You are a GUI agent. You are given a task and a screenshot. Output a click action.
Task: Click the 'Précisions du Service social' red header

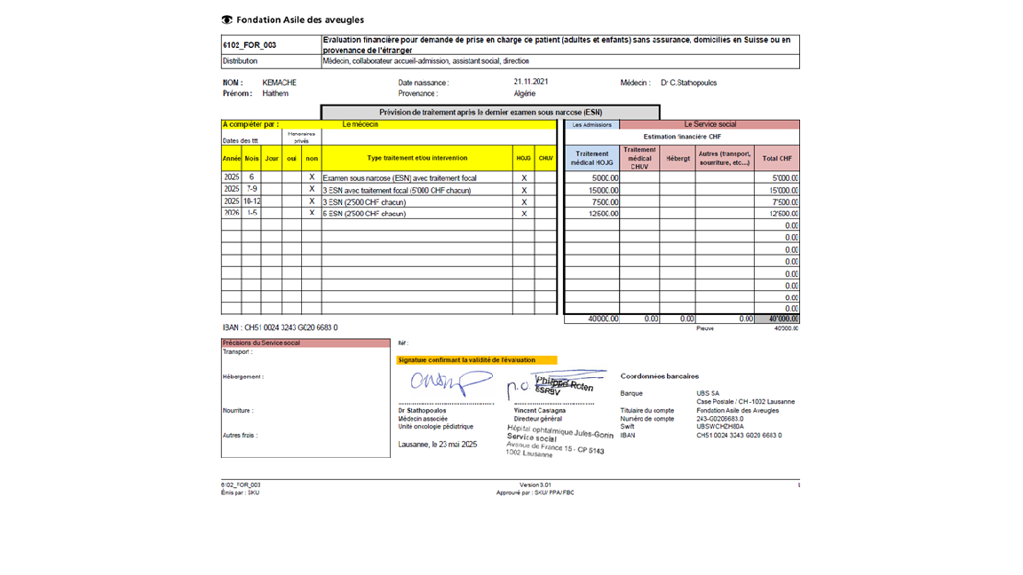tap(262, 343)
